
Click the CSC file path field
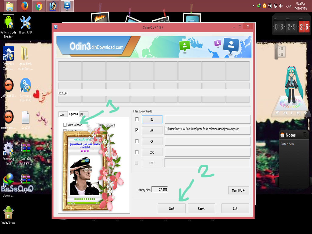pyautogui.click(x=207, y=152)
